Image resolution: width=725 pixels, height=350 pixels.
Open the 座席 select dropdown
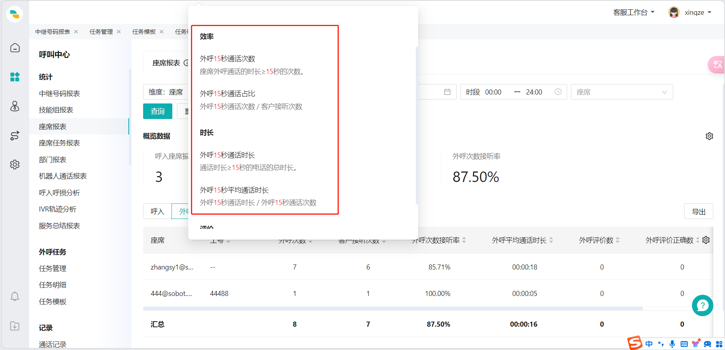(x=622, y=92)
